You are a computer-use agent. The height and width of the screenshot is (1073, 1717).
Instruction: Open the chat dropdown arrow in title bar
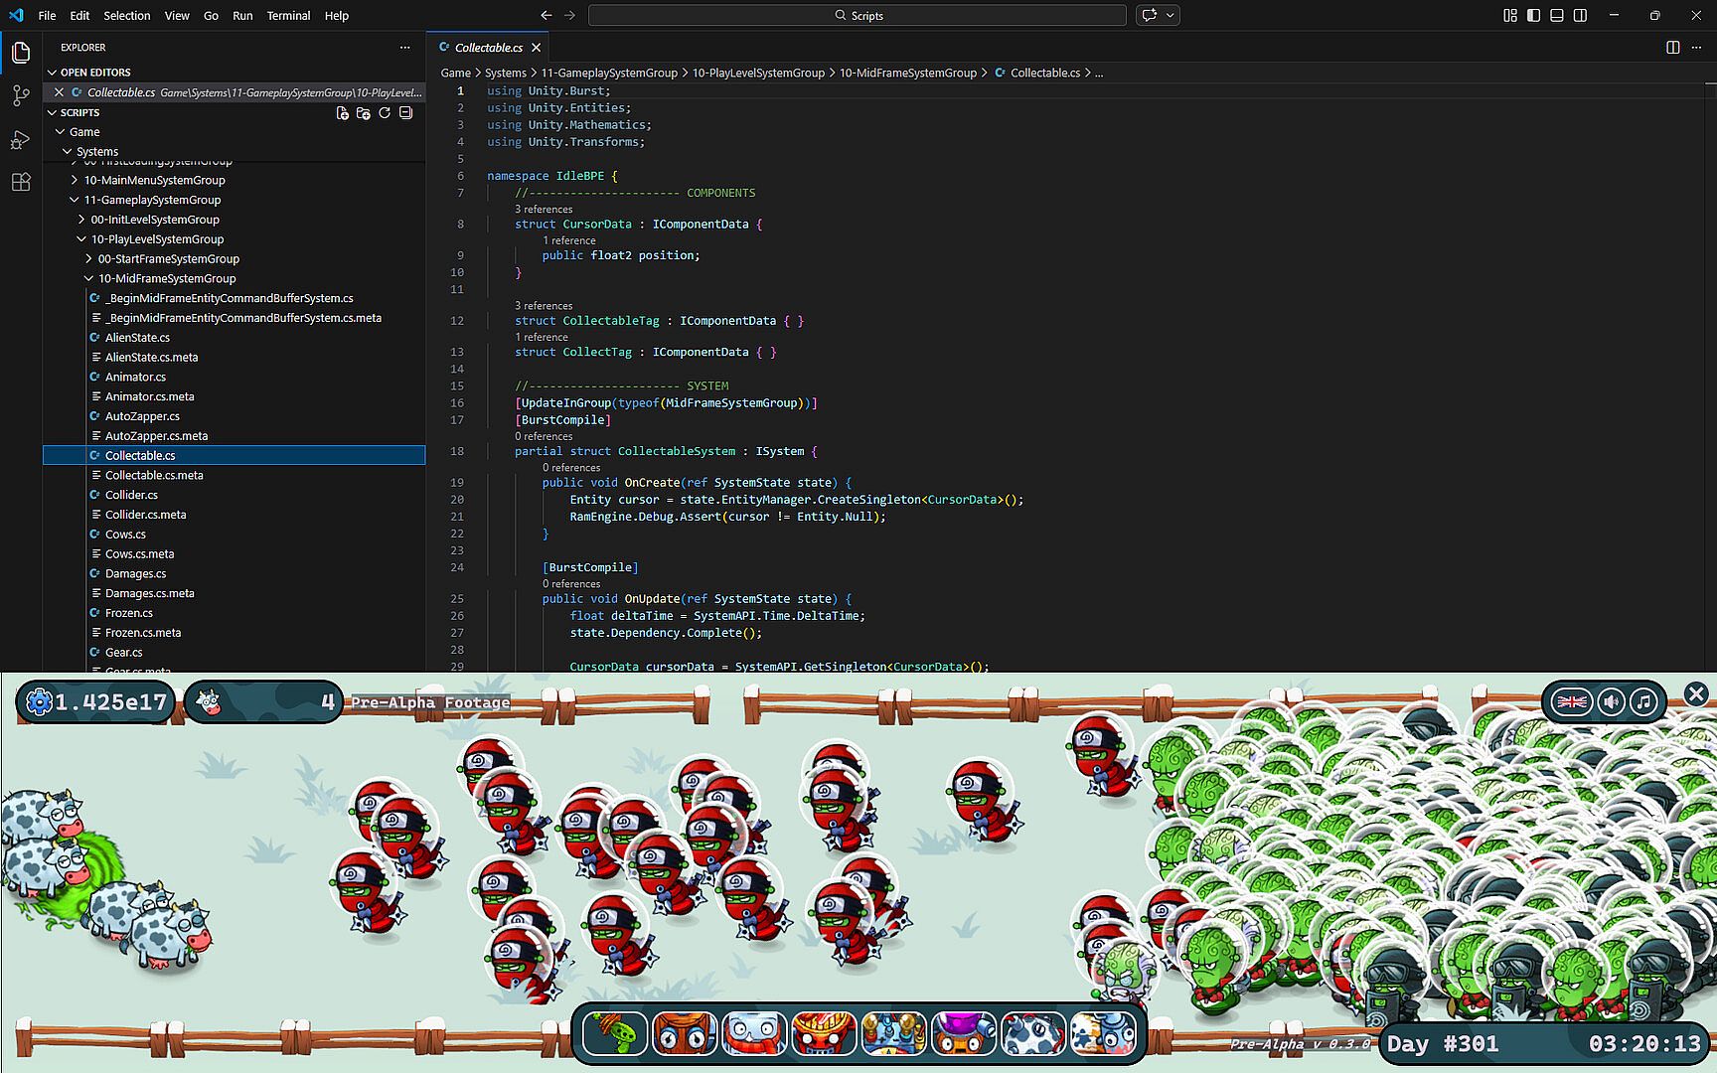[1171, 15]
